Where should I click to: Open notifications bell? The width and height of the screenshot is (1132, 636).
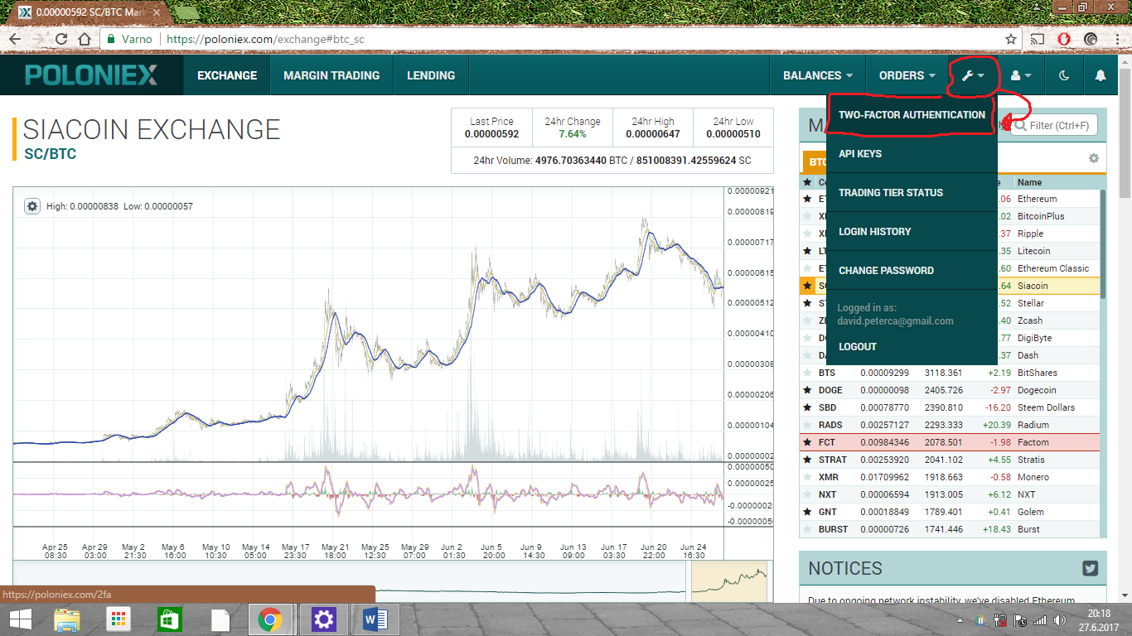coord(1101,75)
